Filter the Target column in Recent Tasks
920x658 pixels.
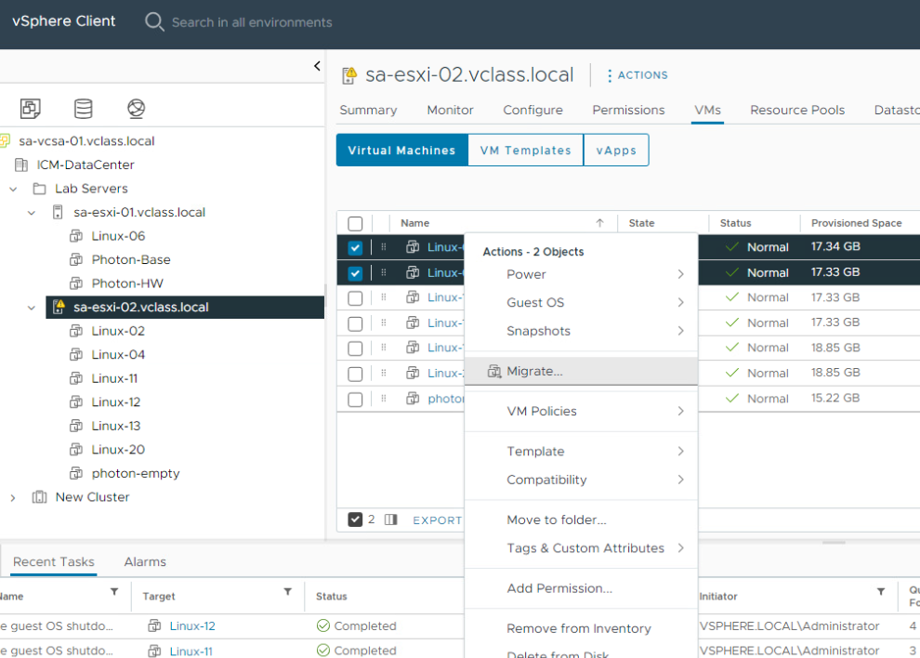click(287, 592)
